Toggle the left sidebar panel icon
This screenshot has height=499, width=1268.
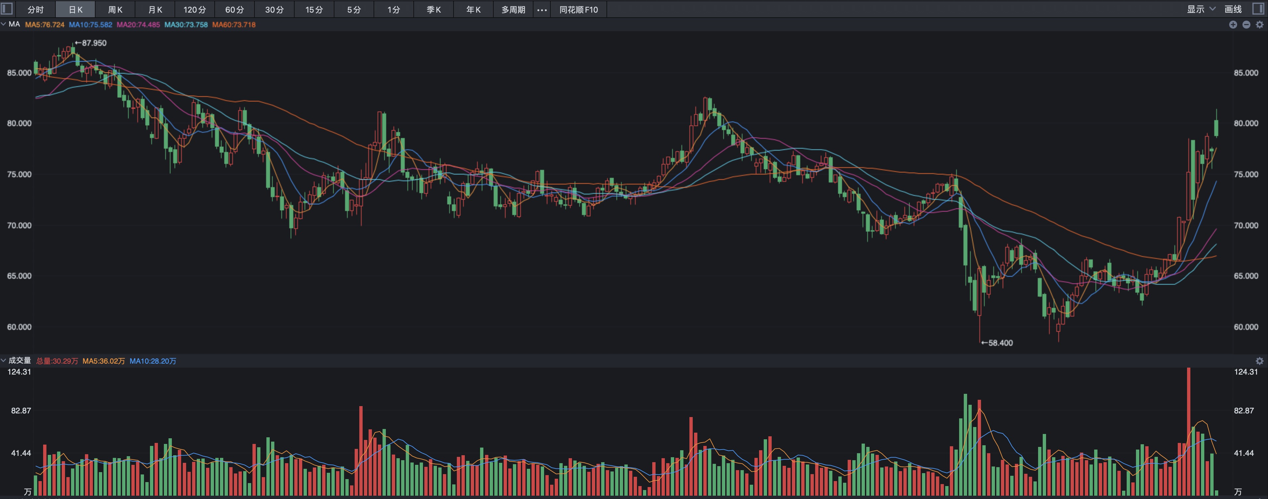[x=7, y=9]
